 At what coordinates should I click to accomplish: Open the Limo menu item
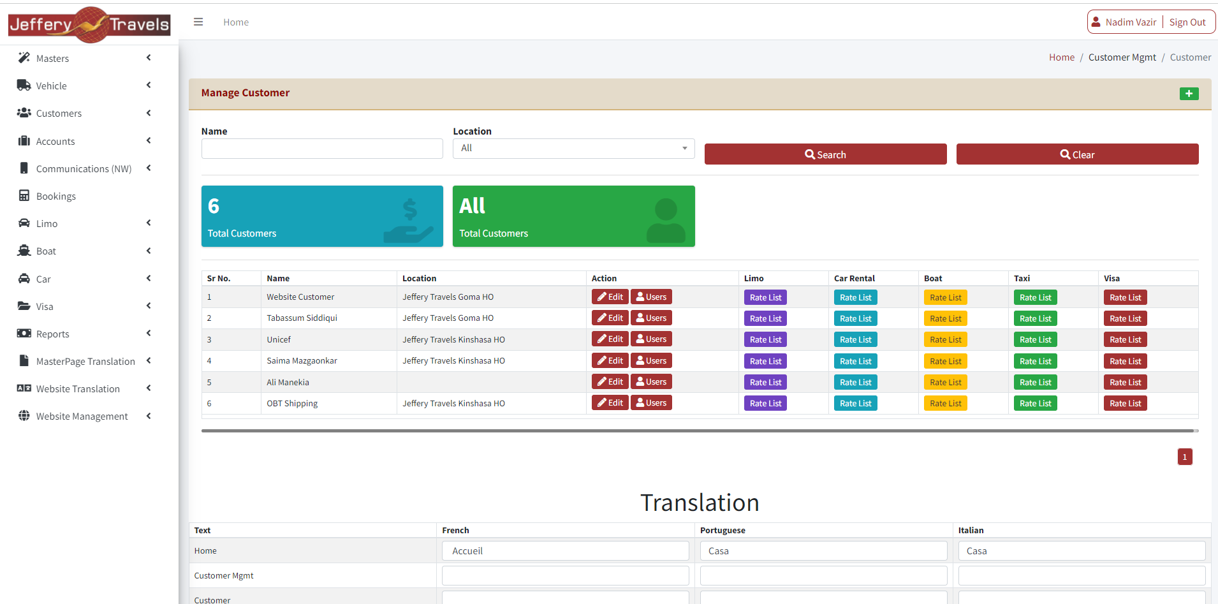(47, 224)
